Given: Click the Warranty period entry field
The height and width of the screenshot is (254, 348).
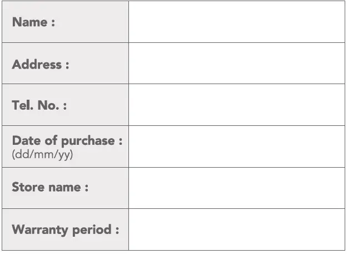Looking at the screenshot, I should [x=236, y=229].
